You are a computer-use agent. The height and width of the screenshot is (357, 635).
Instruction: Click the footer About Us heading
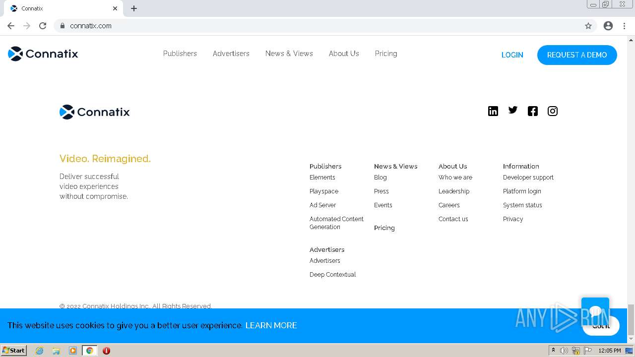[x=453, y=167]
